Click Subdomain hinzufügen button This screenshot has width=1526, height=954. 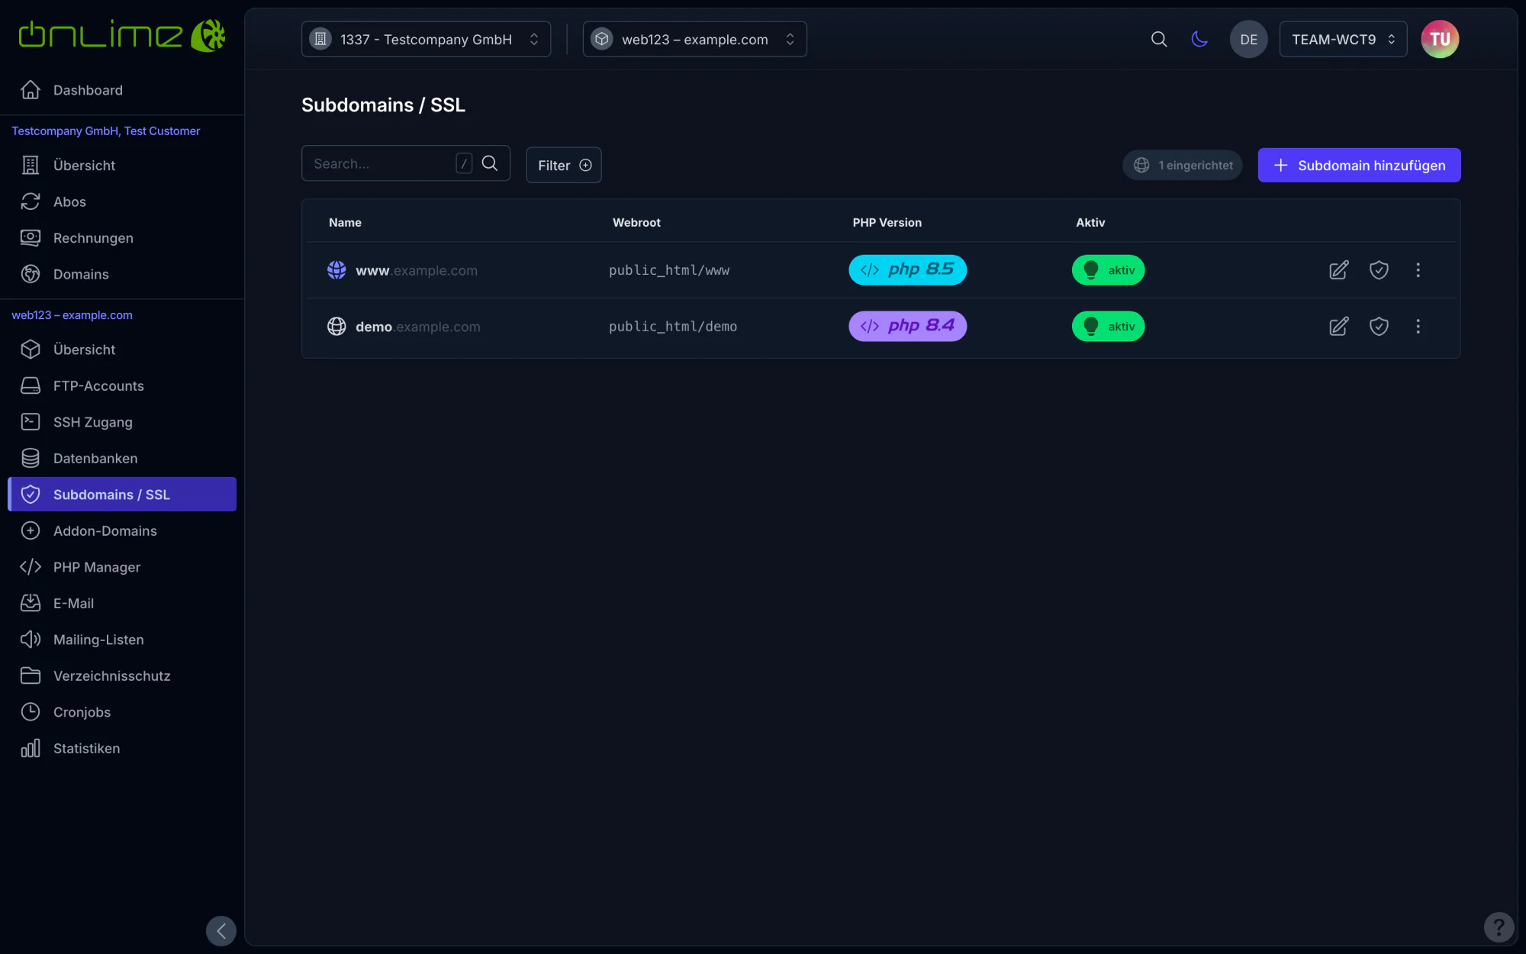[x=1359, y=165]
